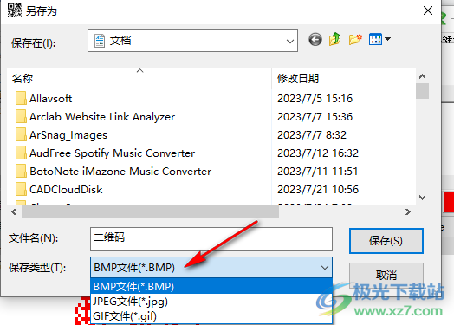Go up one folder level
Viewport: 454px width, 325px height.
pyautogui.click(x=335, y=39)
